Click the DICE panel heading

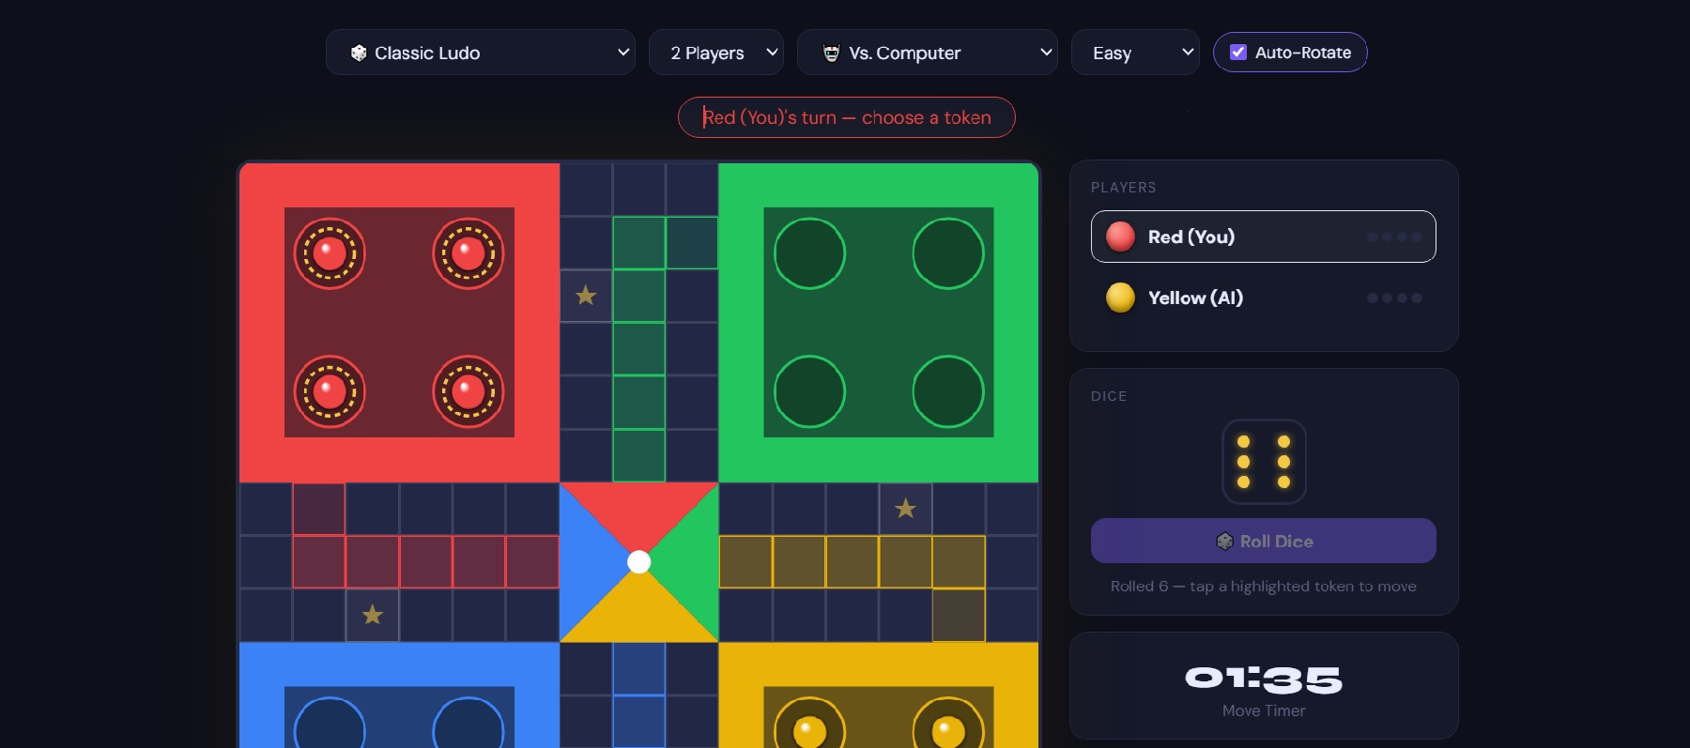click(1109, 396)
